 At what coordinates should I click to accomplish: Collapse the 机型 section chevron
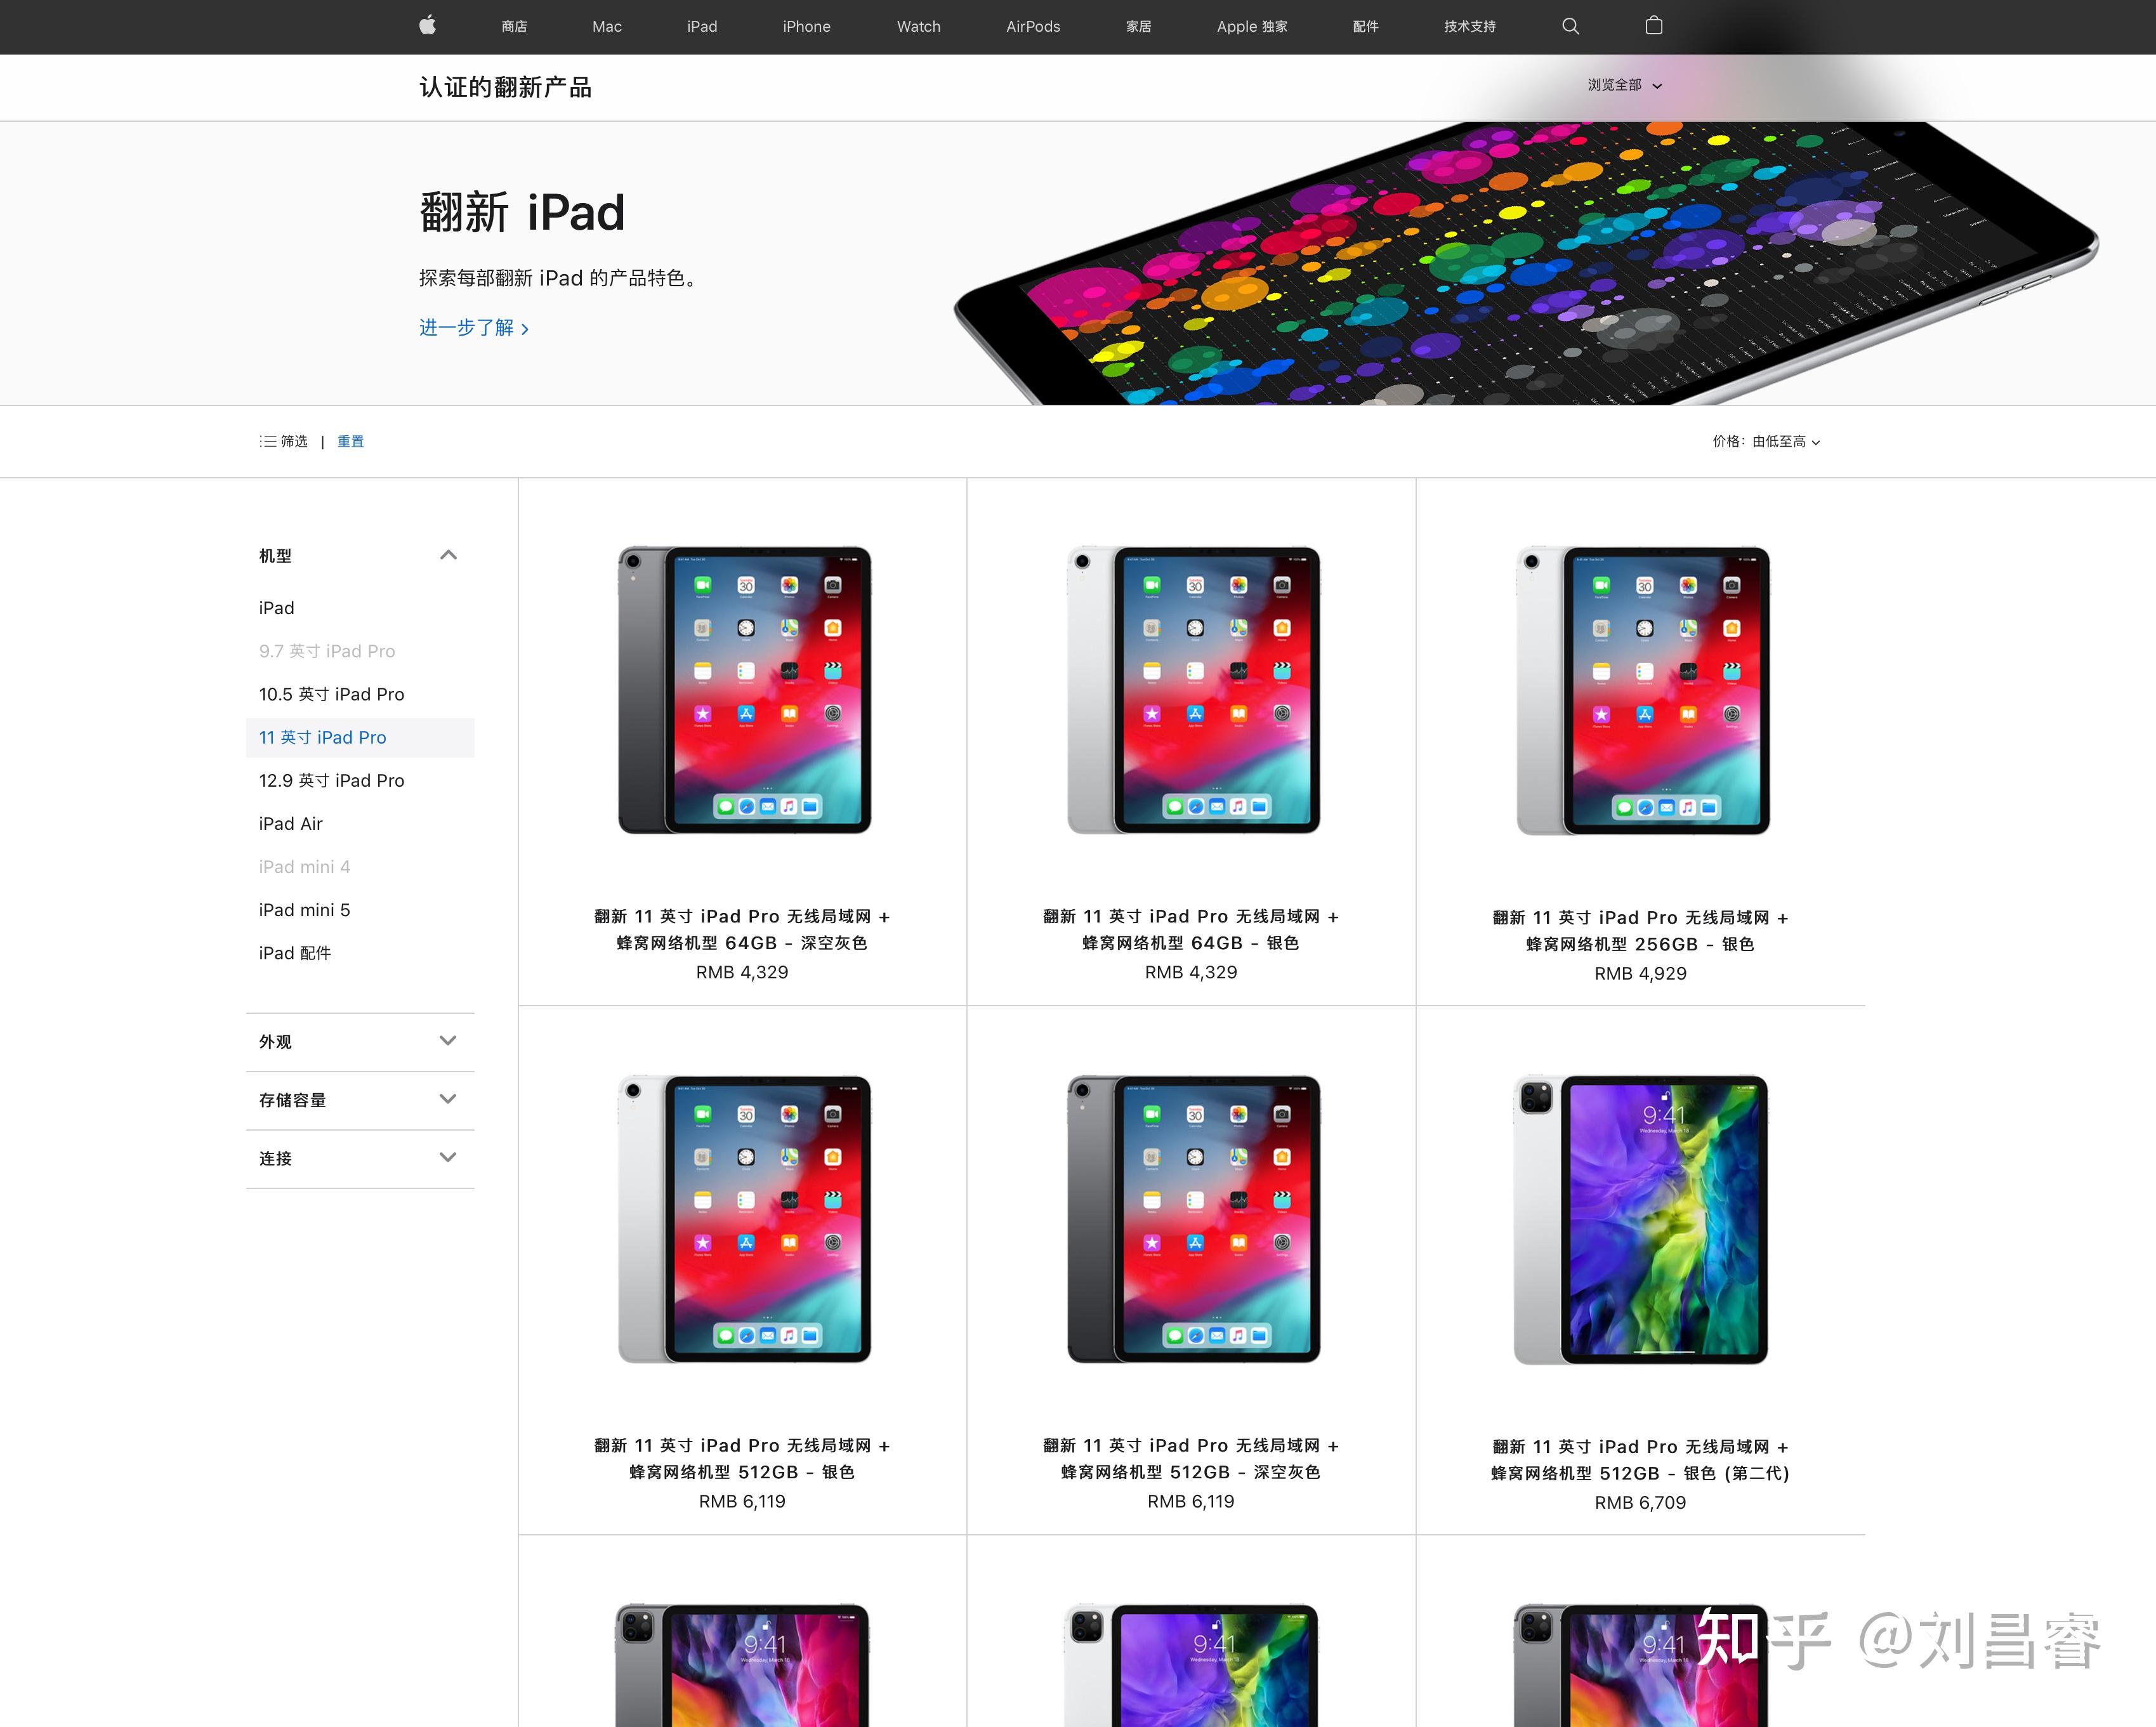pyautogui.click(x=448, y=555)
